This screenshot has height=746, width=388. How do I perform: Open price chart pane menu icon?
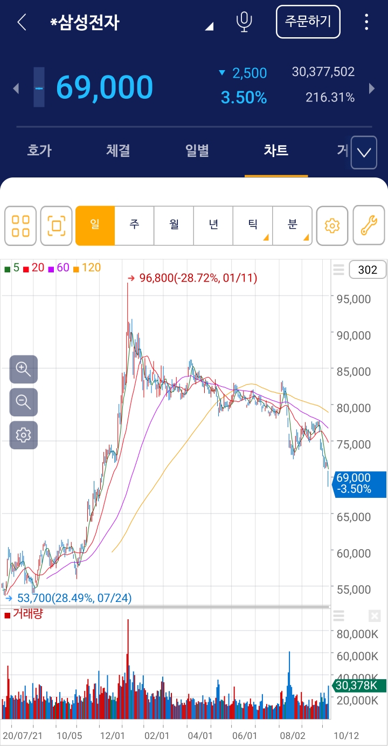[x=338, y=270]
